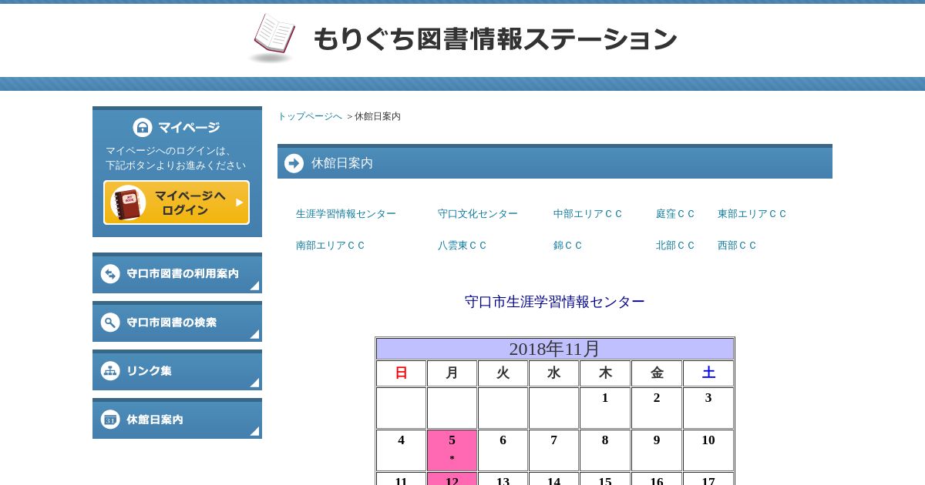Open 守口市図書の検索 sidebar menu
Image resolution: width=925 pixels, height=485 pixels.
177,322
